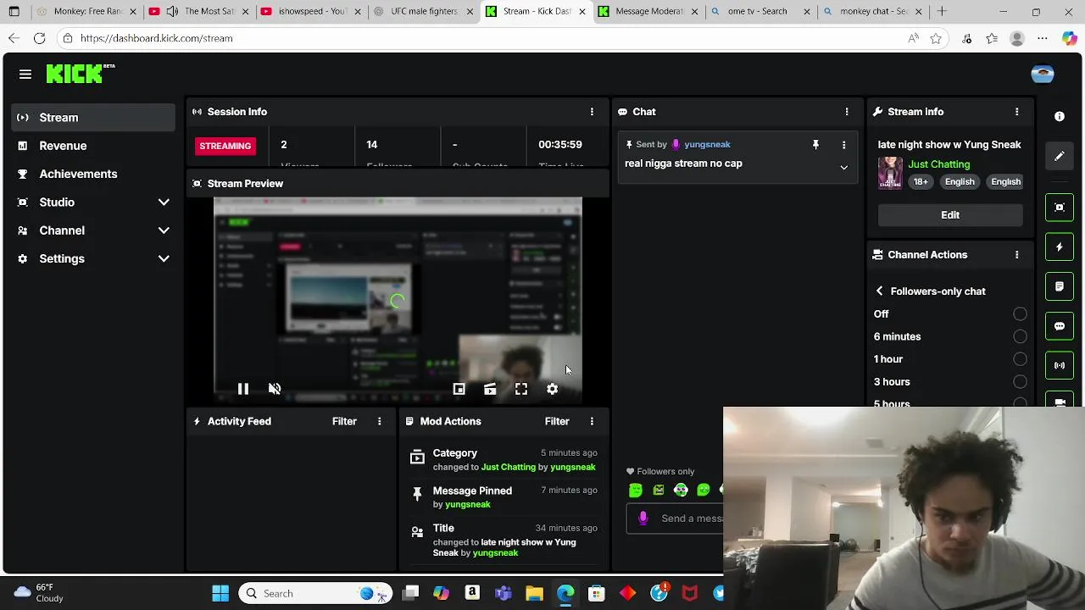Viewport: 1085px width, 610px height.
Task: Go back from Followers-only chat submenu
Action: (880, 291)
